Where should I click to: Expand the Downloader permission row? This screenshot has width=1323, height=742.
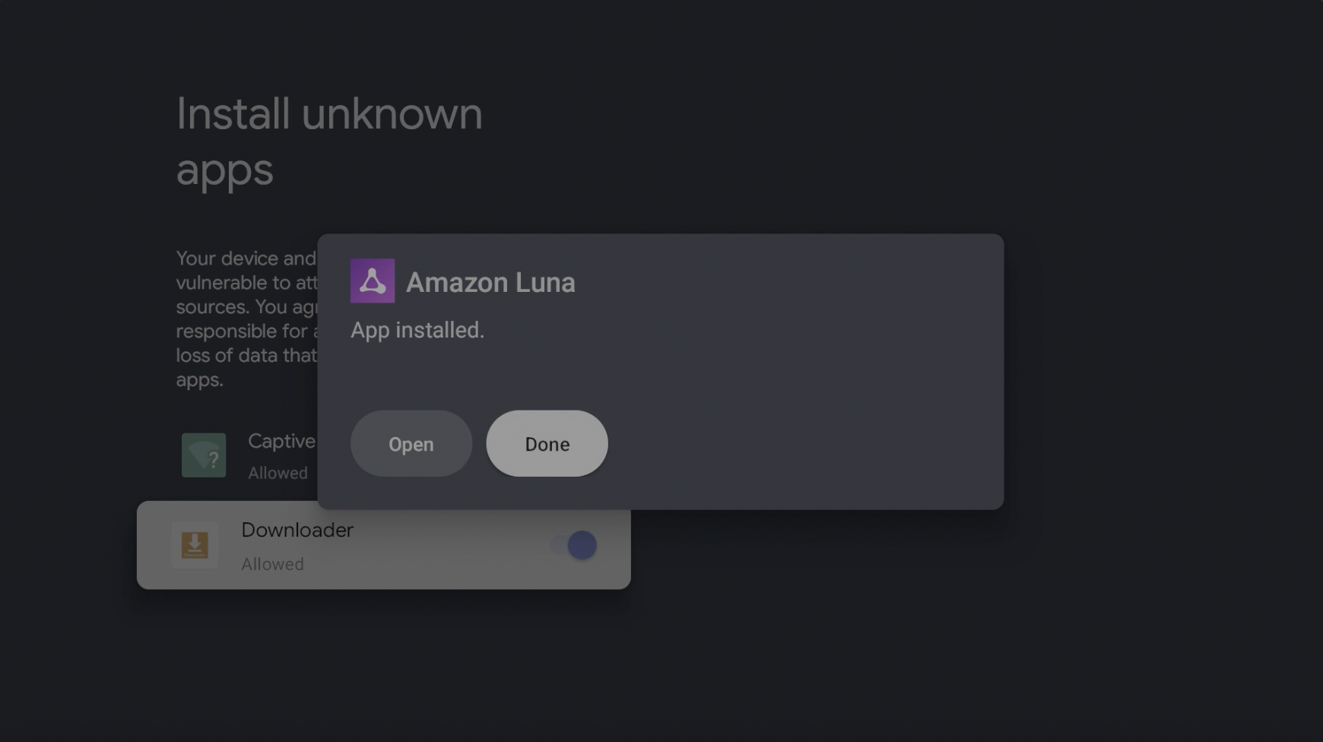[x=342, y=544]
